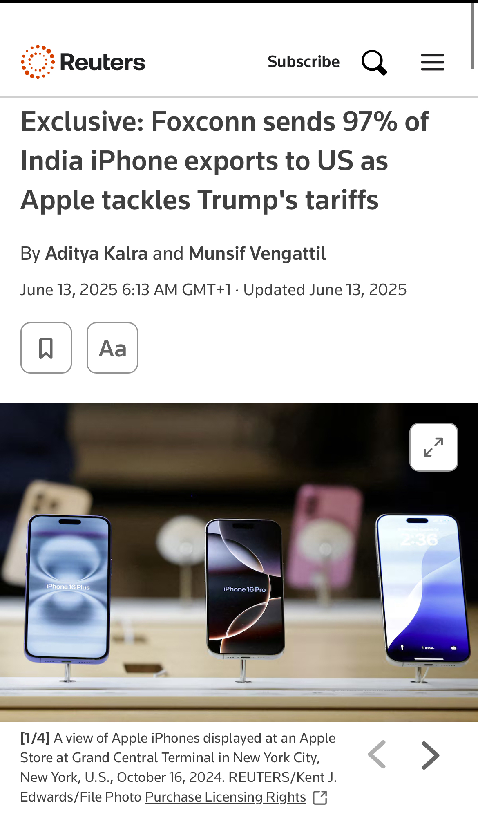Open Purchase Licensing Rights link

coord(226,797)
